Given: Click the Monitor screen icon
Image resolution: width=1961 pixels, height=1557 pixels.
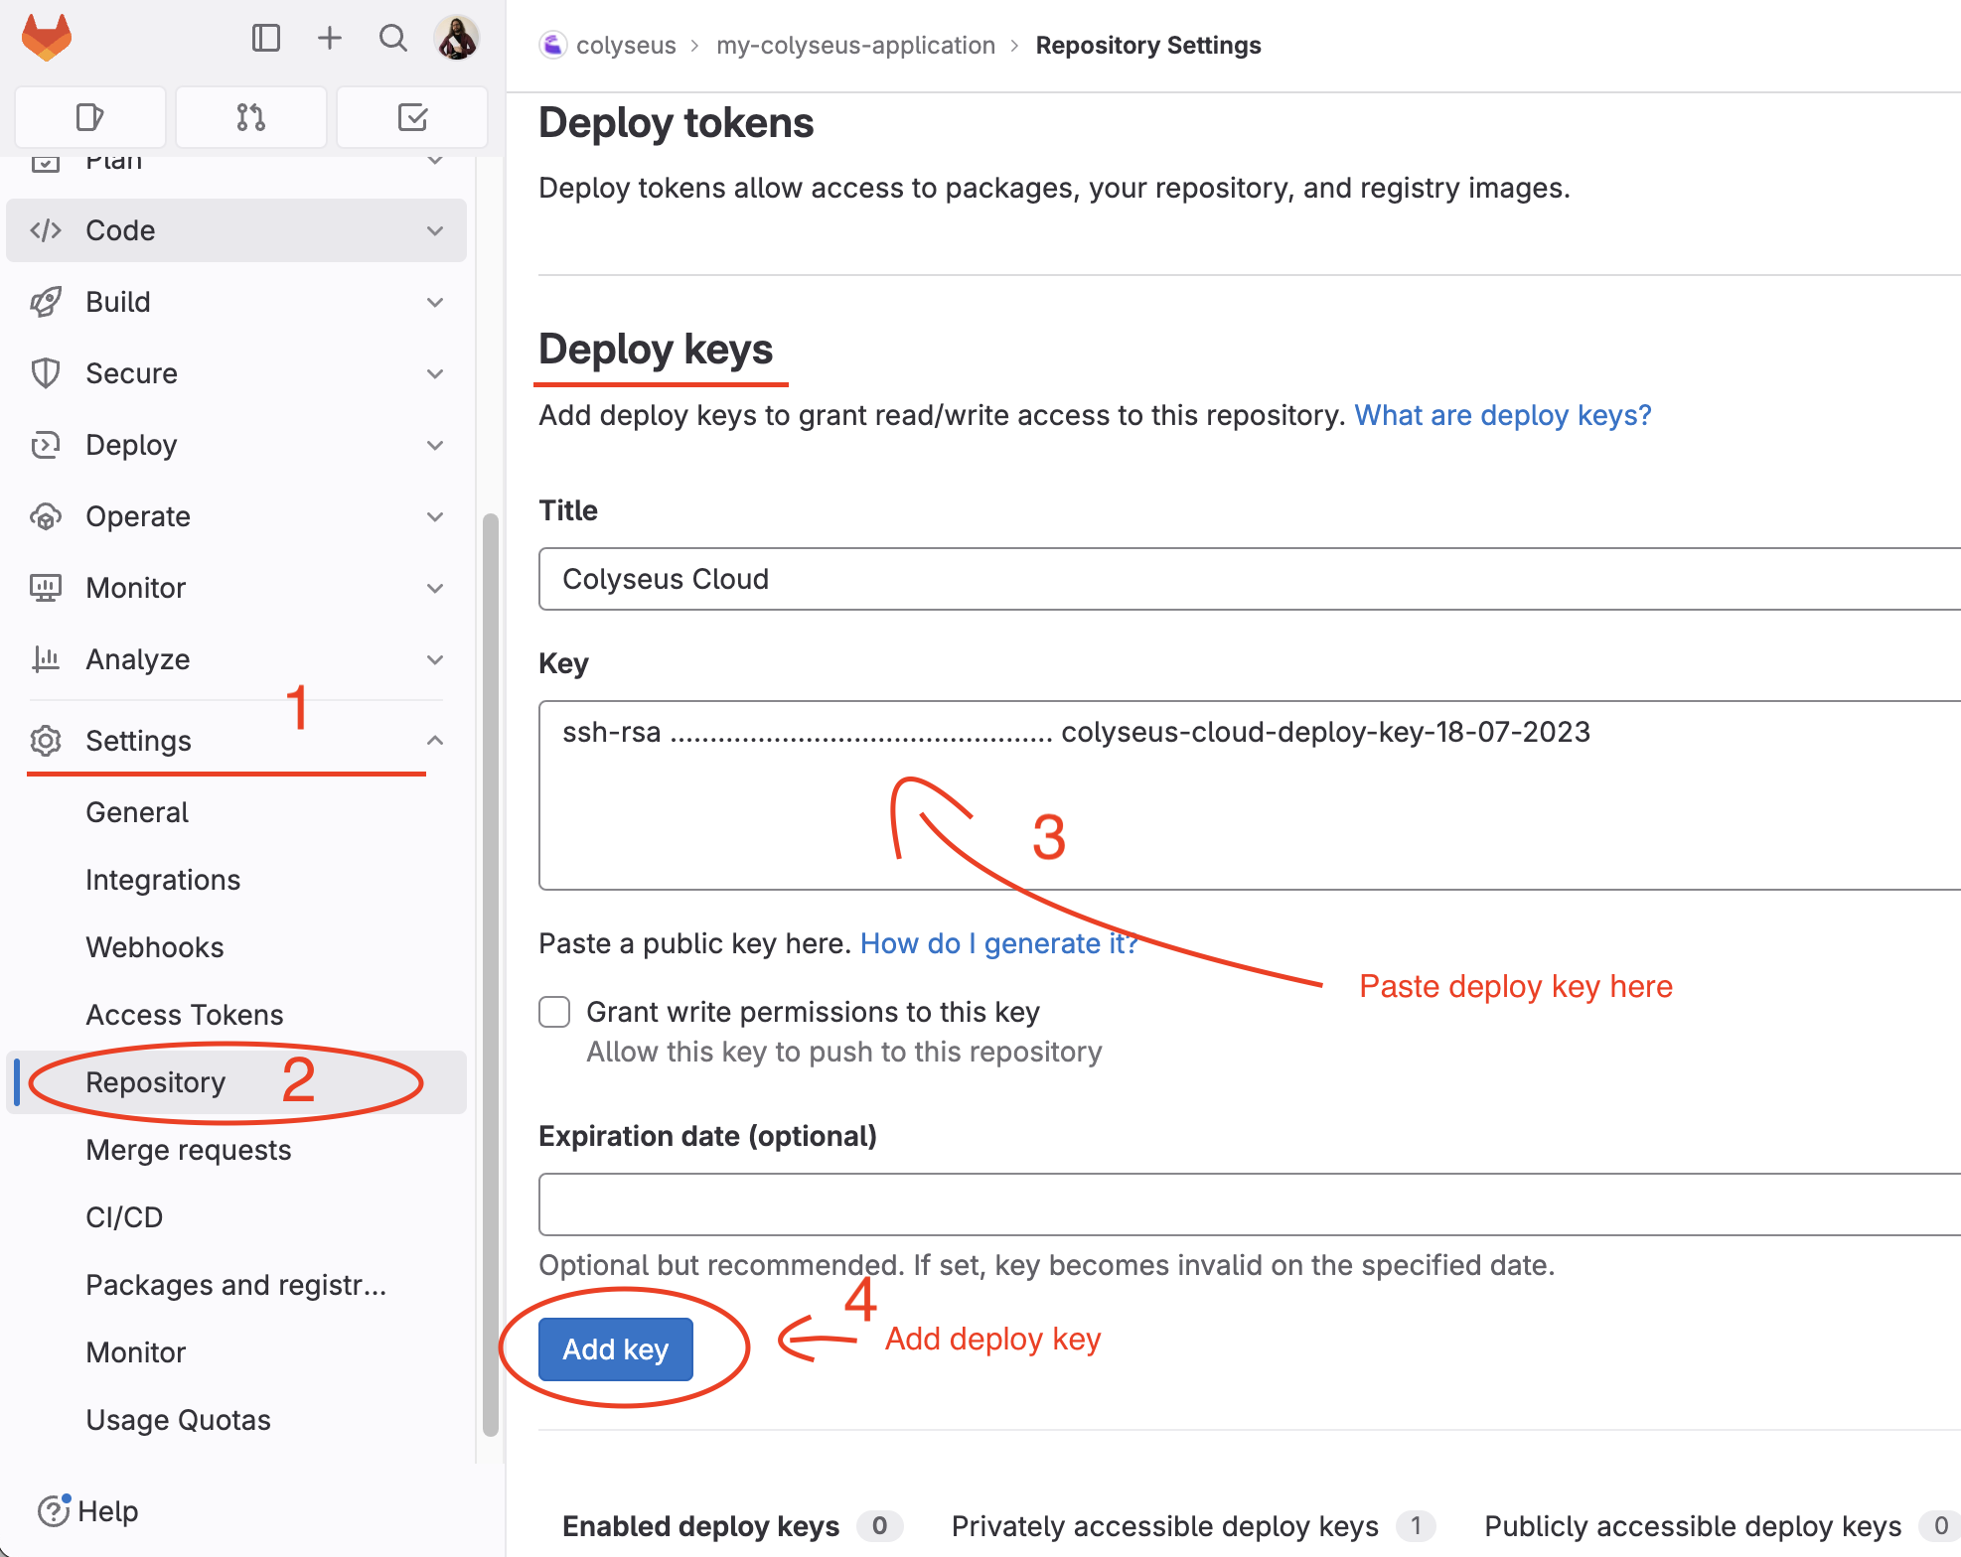Looking at the screenshot, I should tap(46, 588).
